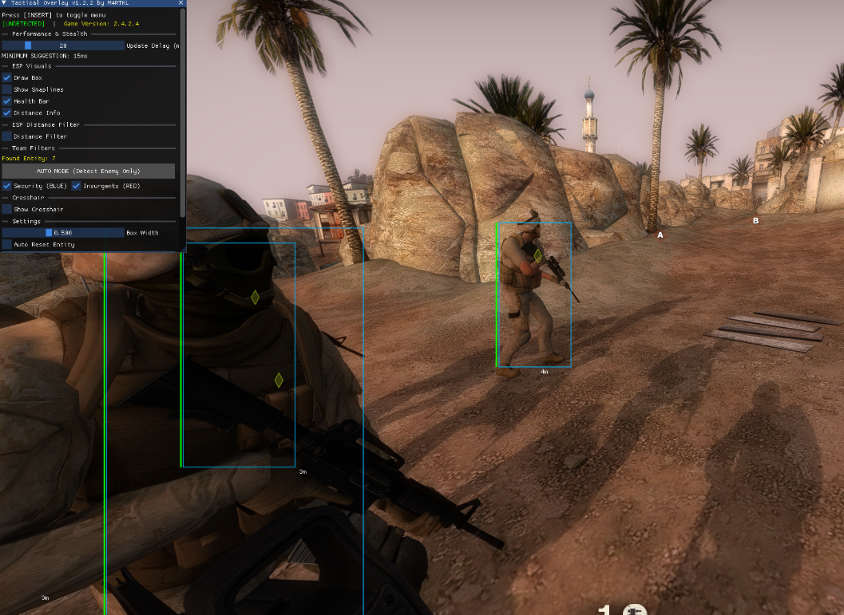Viewport: 844px width, 615px height.
Task: Click the weapon slot icon at the bottom
Action: (634, 610)
